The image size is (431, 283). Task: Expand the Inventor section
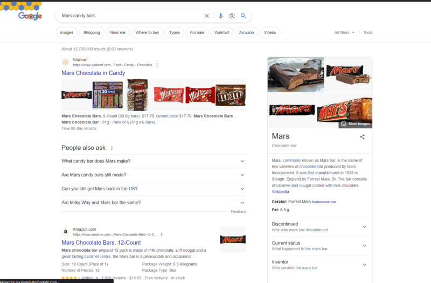pos(364,265)
